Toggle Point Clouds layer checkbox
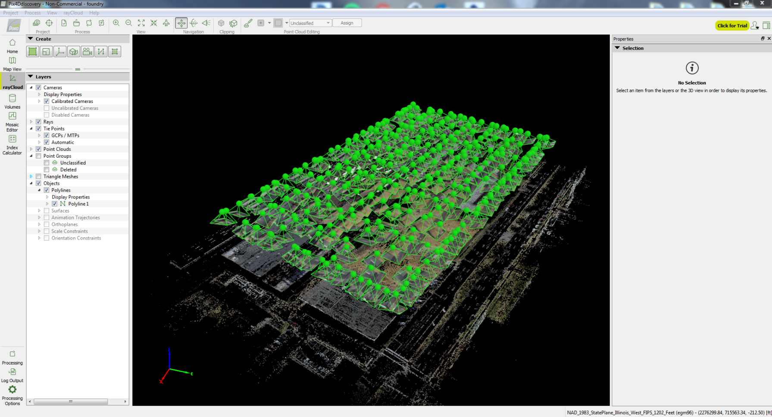 pos(38,149)
